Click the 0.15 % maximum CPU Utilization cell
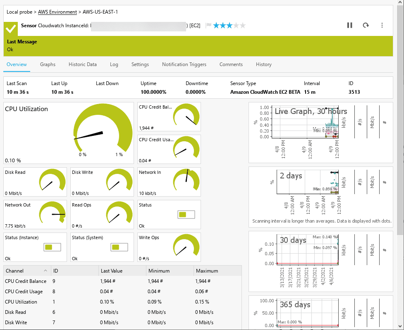The width and height of the screenshot is (404, 330). tap(202, 302)
